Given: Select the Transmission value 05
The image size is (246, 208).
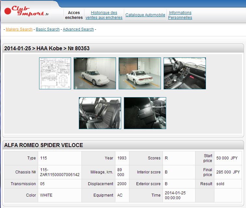Looking at the screenshot, I should pyautogui.click(x=42, y=184).
